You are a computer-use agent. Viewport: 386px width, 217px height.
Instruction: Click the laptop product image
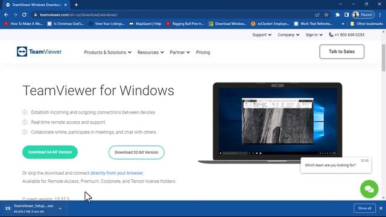pyautogui.click(x=271, y=123)
